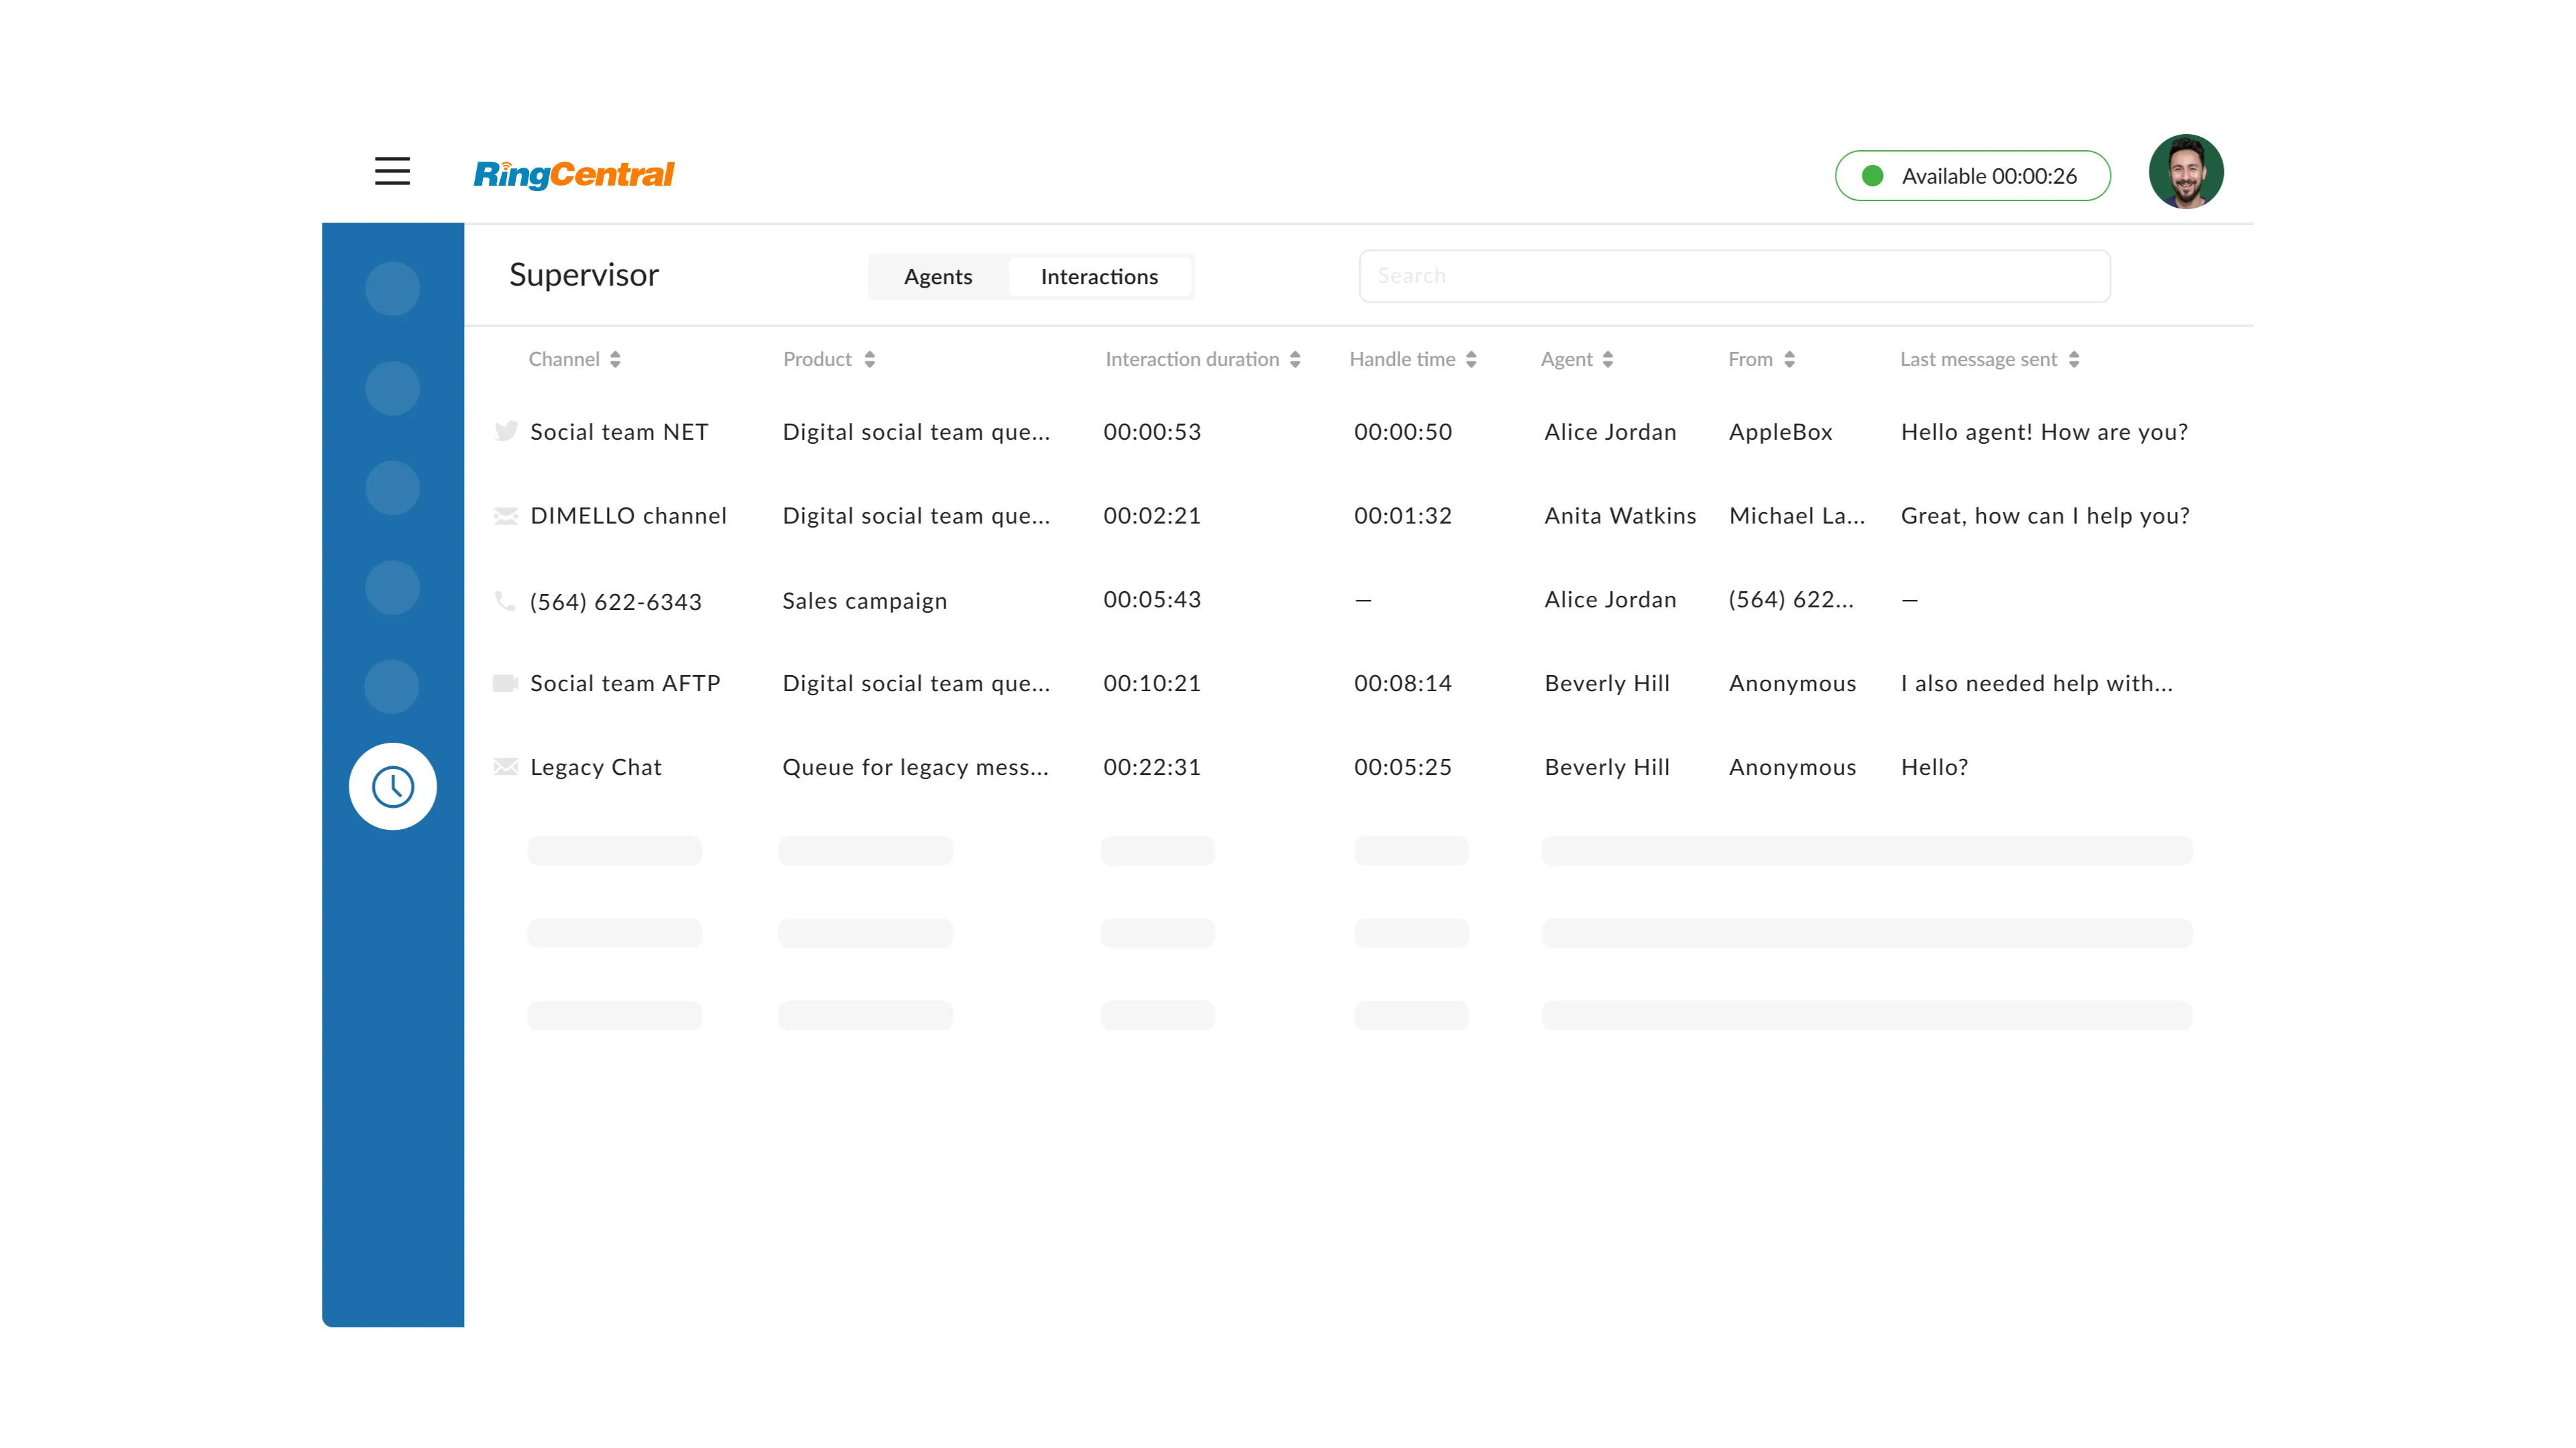This screenshot has height=1448, width=2576.
Task: Sort by From column
Action: (x=1762, y=360)
